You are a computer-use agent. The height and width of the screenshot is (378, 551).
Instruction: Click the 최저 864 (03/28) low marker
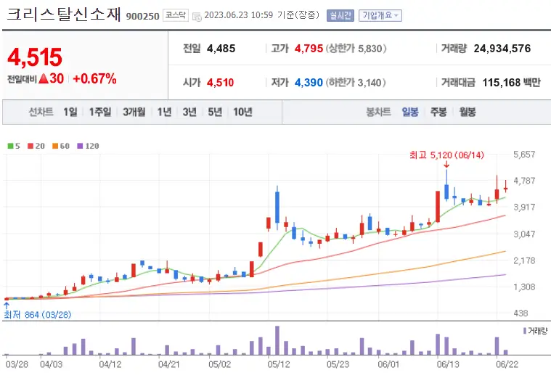pos(38,314)
